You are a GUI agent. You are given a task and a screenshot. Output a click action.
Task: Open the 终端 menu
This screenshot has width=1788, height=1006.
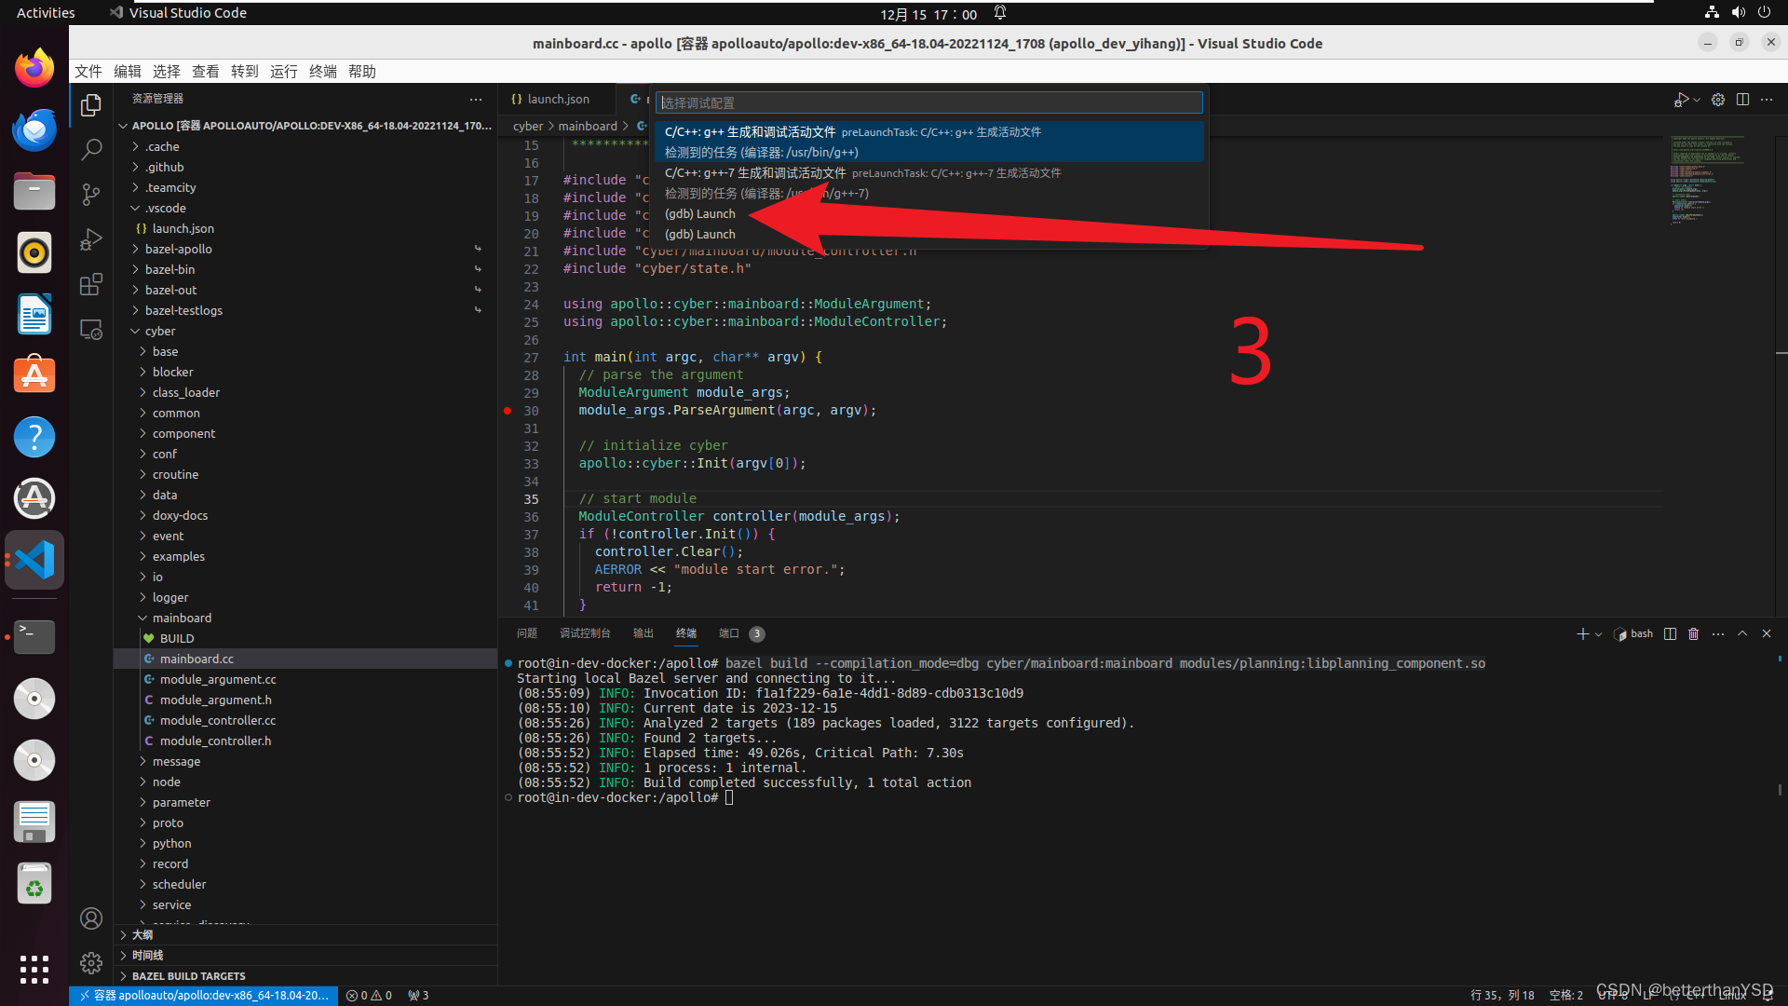[x=323, y=72]
